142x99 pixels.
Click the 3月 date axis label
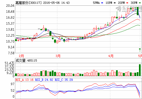[x=58, y=56]
